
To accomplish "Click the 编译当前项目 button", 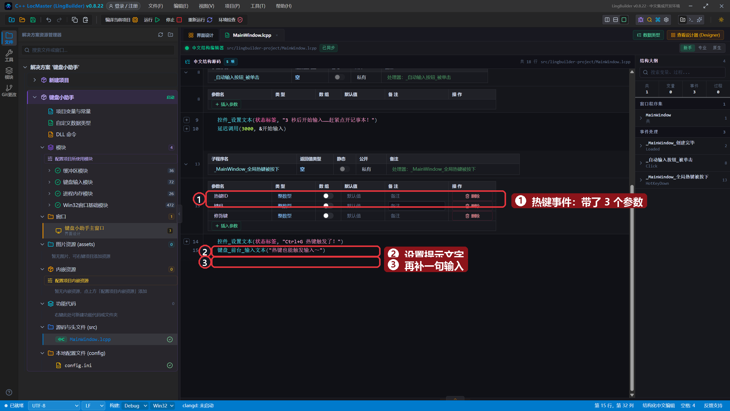I will (121, 20).
